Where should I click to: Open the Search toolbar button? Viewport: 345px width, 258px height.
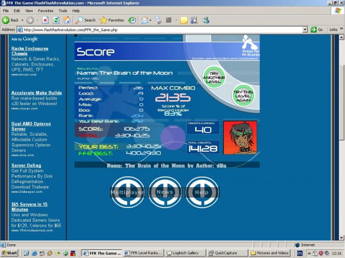click(86, 20)
